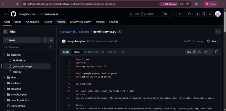The width and height of the screenshot is (226, 111).
Task: Switch to the Actions tab
Action: pyautogui.click(x=48, y=22)
